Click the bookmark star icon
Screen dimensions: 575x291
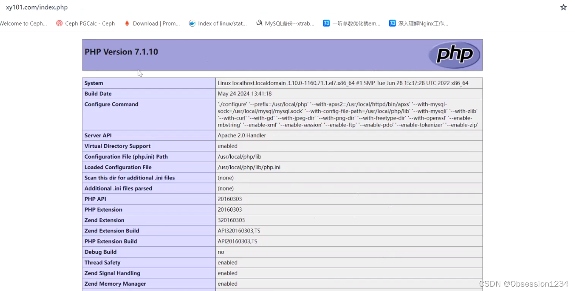pyautogui.click(x=563, y=7)
